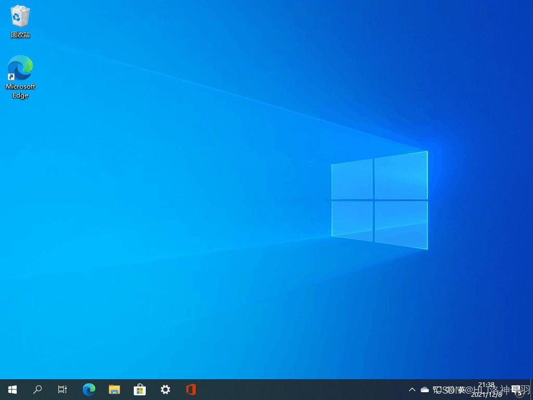Viewport: 533px width, 400px height.
Task: Launch Microsoft Edge from the taskbar
Action: [89, 390]
